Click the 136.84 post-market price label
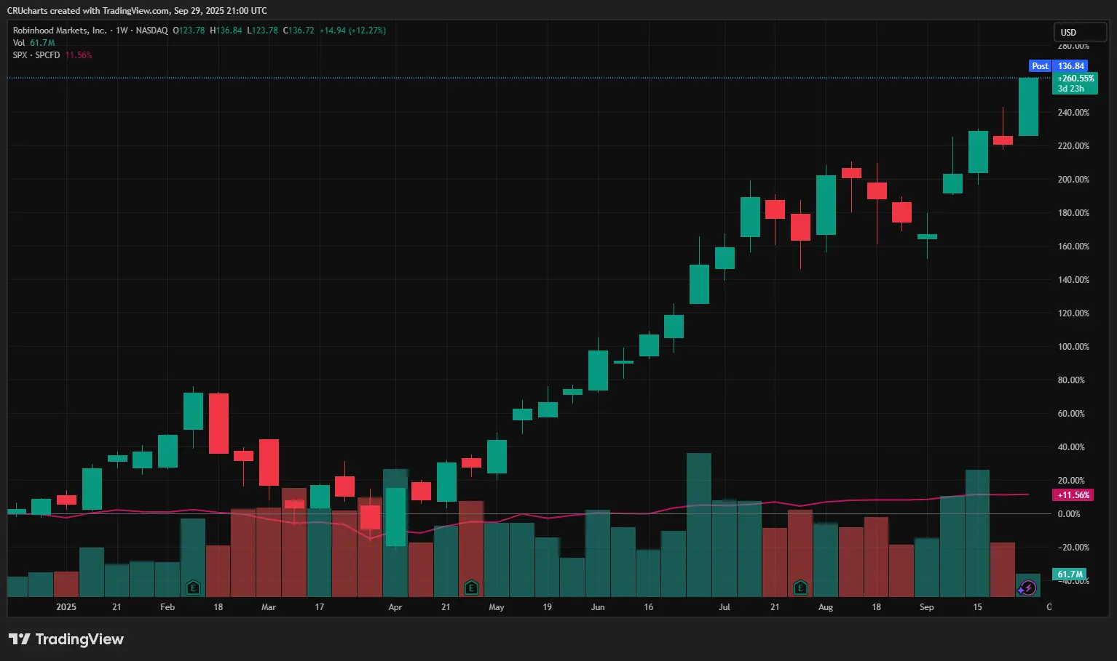1117x661 pixels. tap(1070, 66)
